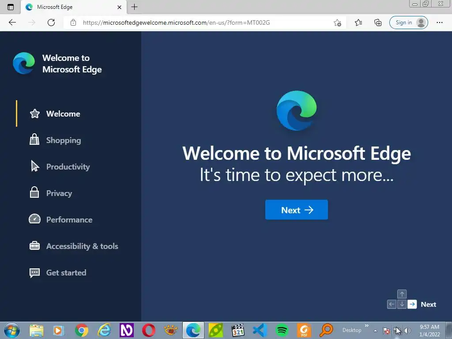This screenshot has height=339, width=452.
Task: Launch the media player taskbar icon
Action: 59,330
